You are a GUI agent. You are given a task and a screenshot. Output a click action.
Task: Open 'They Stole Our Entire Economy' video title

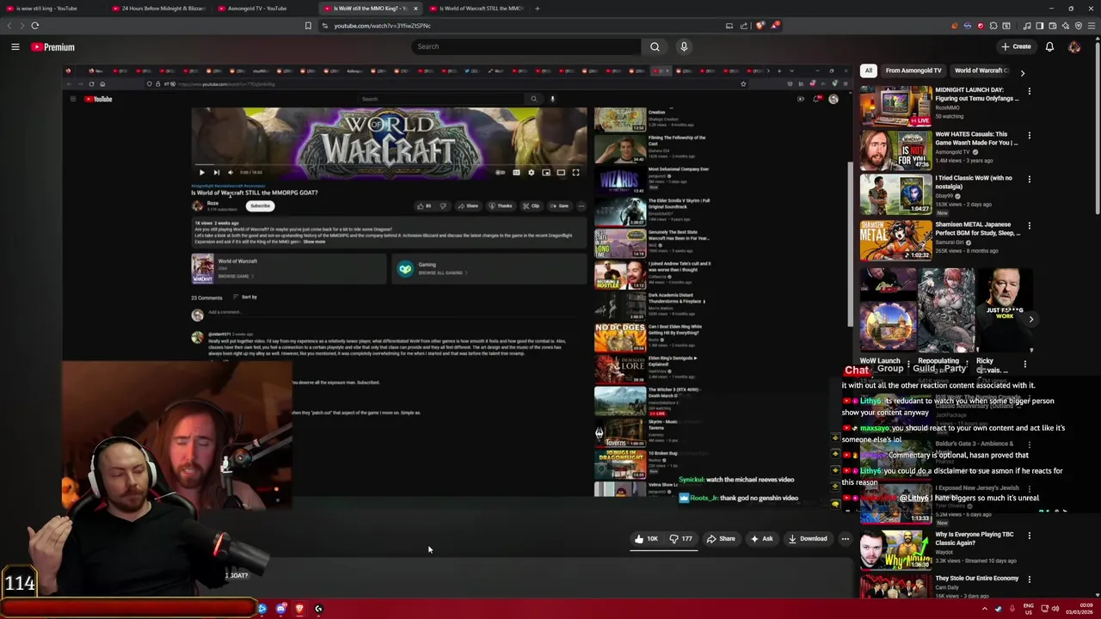[x=977, y=579]
